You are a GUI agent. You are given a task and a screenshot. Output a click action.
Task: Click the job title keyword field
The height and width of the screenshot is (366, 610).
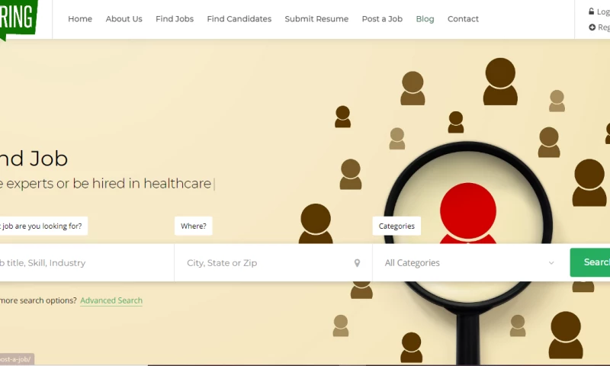coord(87,263)
